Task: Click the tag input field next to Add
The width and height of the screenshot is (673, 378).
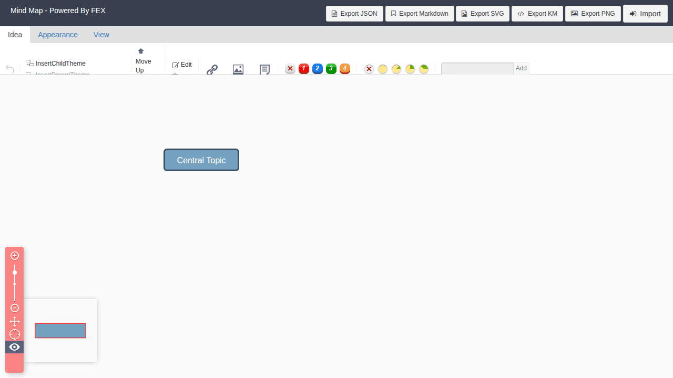Action: point(477,68)
